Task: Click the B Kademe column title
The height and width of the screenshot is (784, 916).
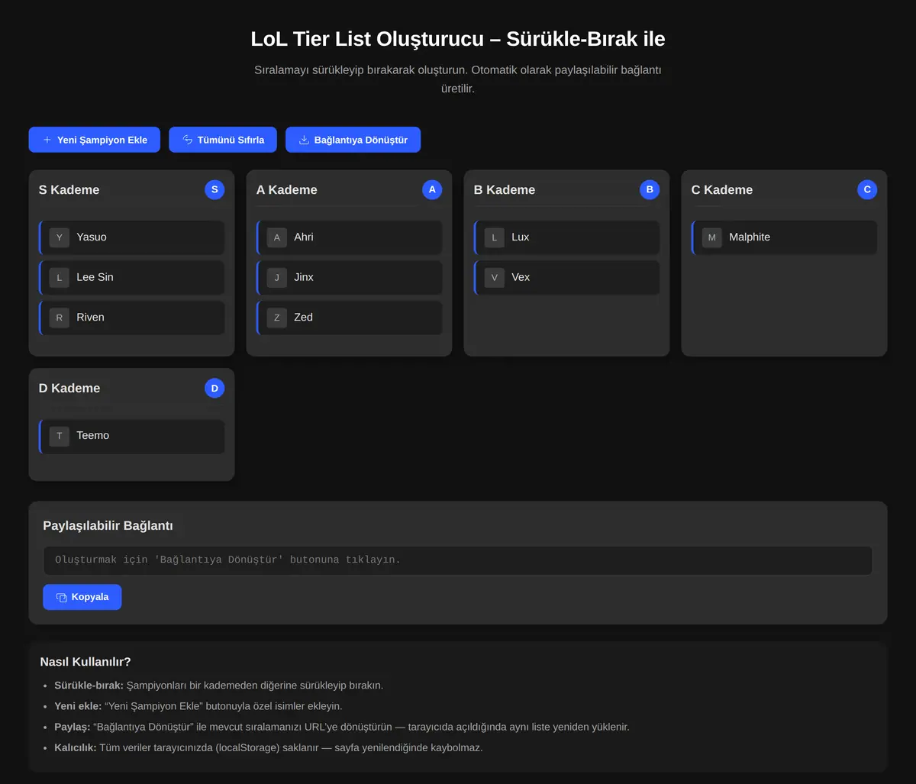Action: coord(505,190)
